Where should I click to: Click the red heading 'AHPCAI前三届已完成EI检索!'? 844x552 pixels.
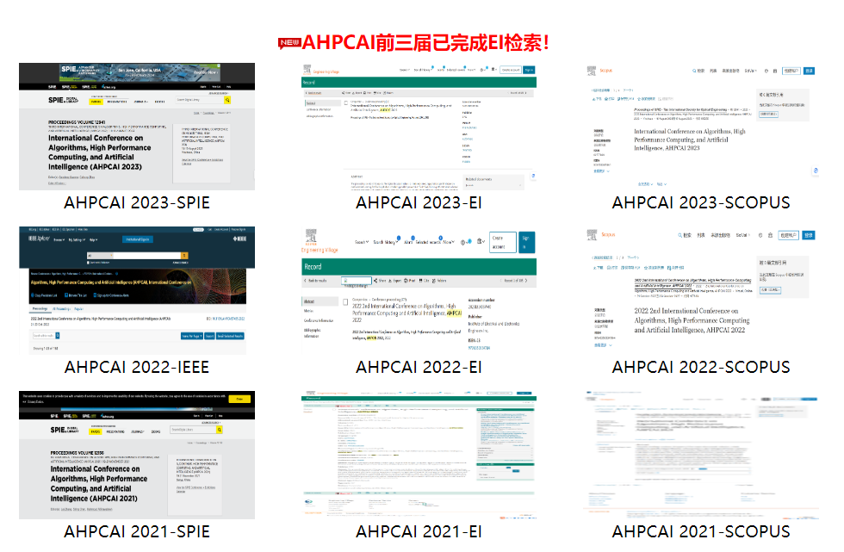(x=425, y=43)
